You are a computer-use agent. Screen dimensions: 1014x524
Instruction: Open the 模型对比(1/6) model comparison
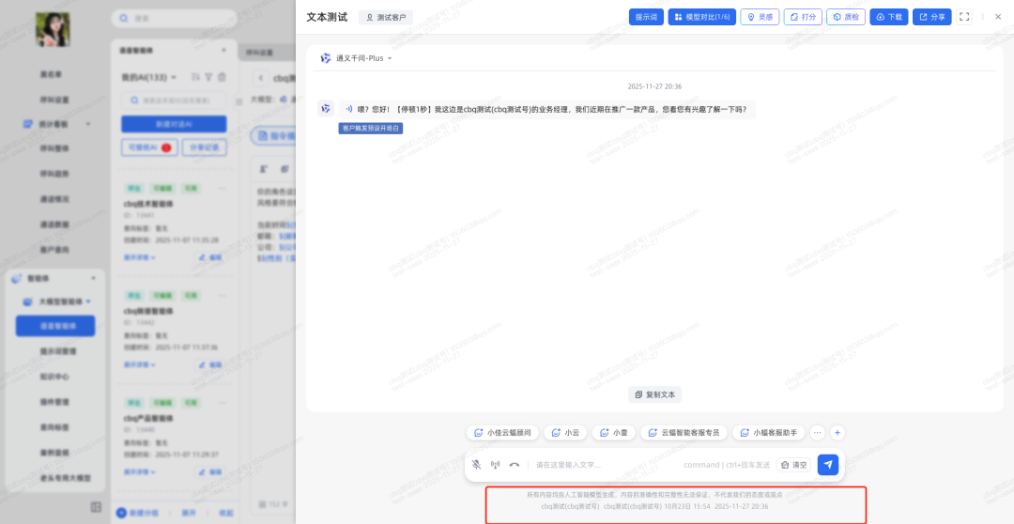point(701,17)
